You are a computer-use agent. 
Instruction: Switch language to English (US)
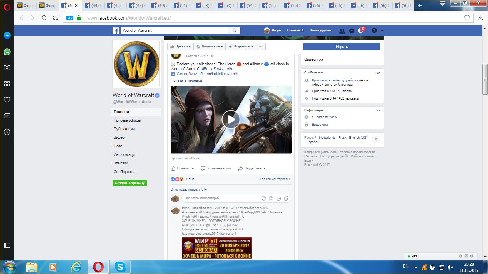[x=358, y=138]
